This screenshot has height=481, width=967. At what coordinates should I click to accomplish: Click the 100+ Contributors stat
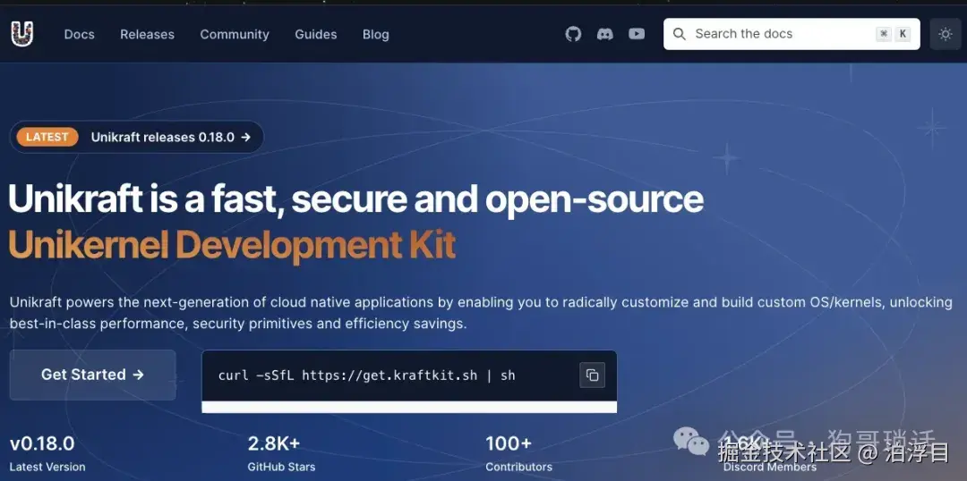518,452
